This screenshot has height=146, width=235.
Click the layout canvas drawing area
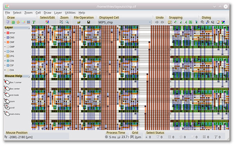click(x=130, y=78)
